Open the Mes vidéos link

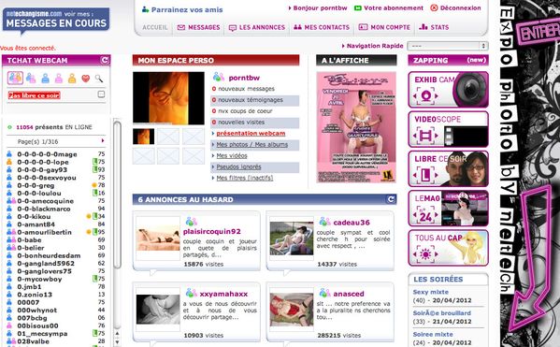pos(232,156)
